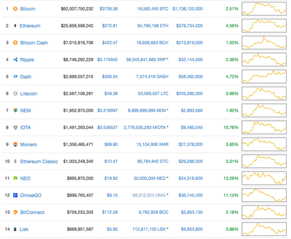The image size is (291, 239).
Task: Click the Bitcoin coin logo icon
Action: (x=15, y=9)
